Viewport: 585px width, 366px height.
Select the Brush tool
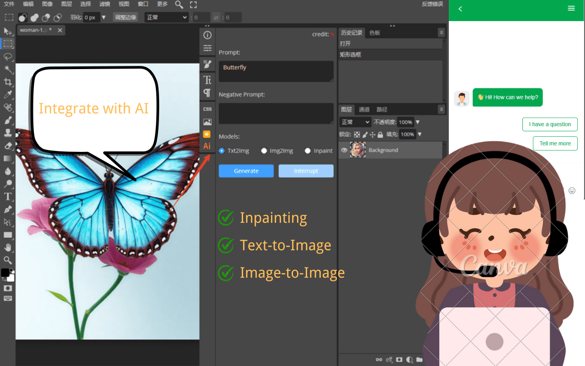8,120
